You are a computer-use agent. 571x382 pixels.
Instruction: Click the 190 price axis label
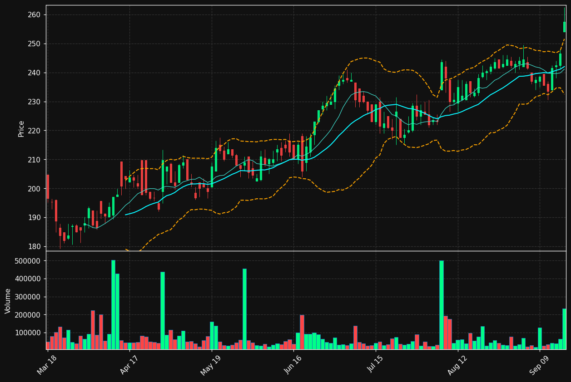[x=34, y=218]
